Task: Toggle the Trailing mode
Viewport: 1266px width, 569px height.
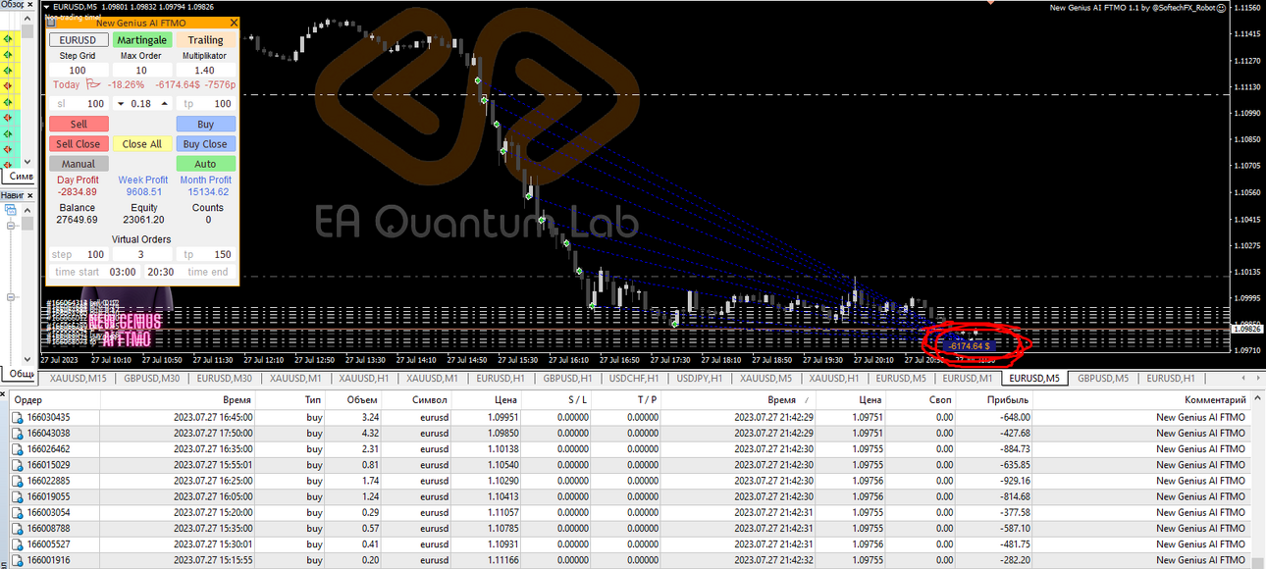Action: click(x=206, y=40)
